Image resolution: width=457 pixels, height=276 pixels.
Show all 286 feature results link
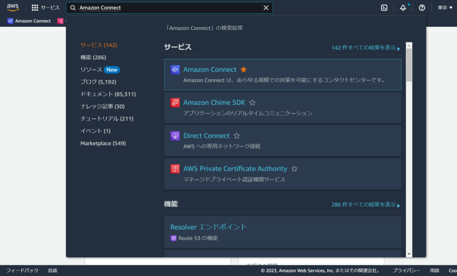click(366, 205)
